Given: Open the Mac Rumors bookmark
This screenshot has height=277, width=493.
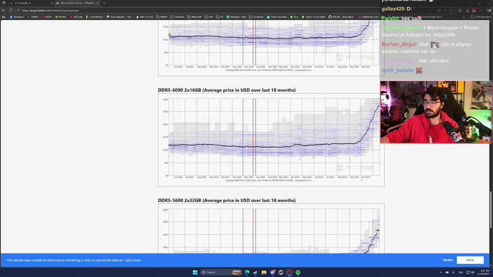Looking at the screenshot, I should pos(144,17).
